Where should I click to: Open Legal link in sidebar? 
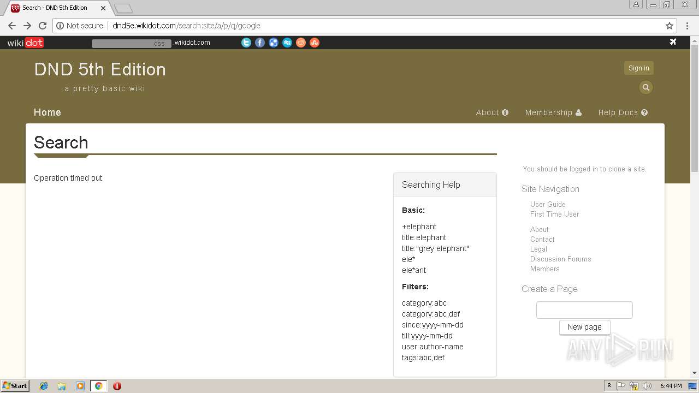(538, 249)
